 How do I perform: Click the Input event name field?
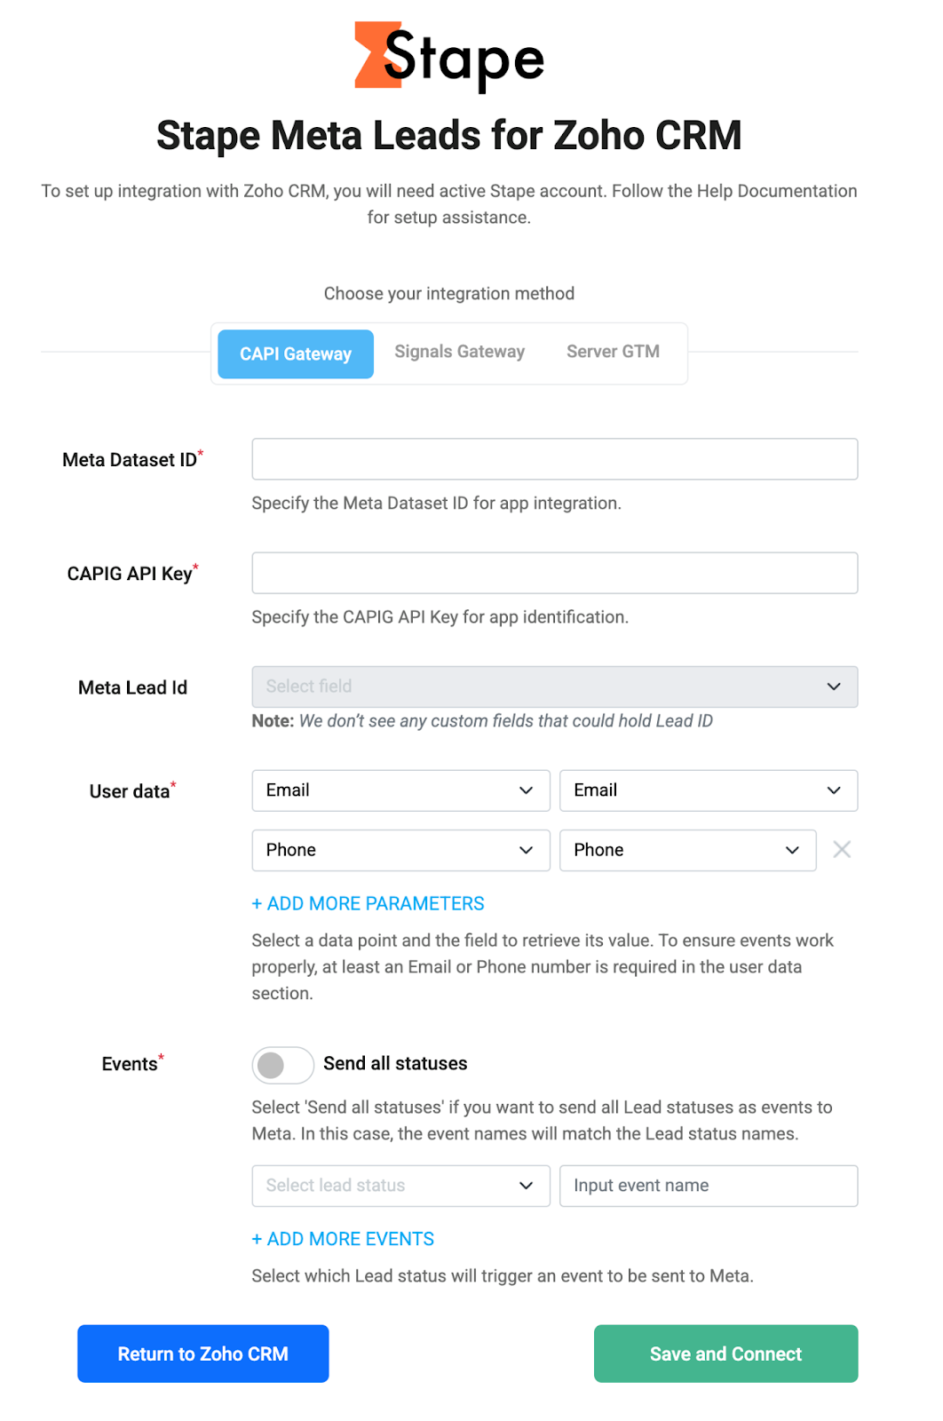709,1186
